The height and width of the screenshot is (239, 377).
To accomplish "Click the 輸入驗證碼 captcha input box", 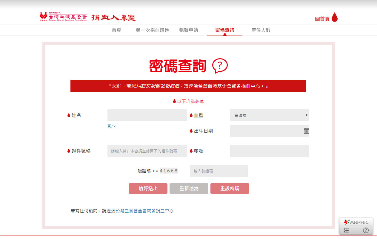I will point(219,171).
